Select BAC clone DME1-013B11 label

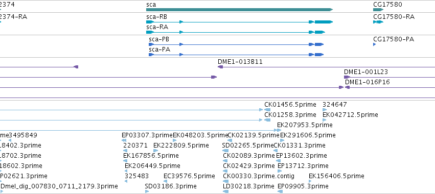(x=240, y=62)
